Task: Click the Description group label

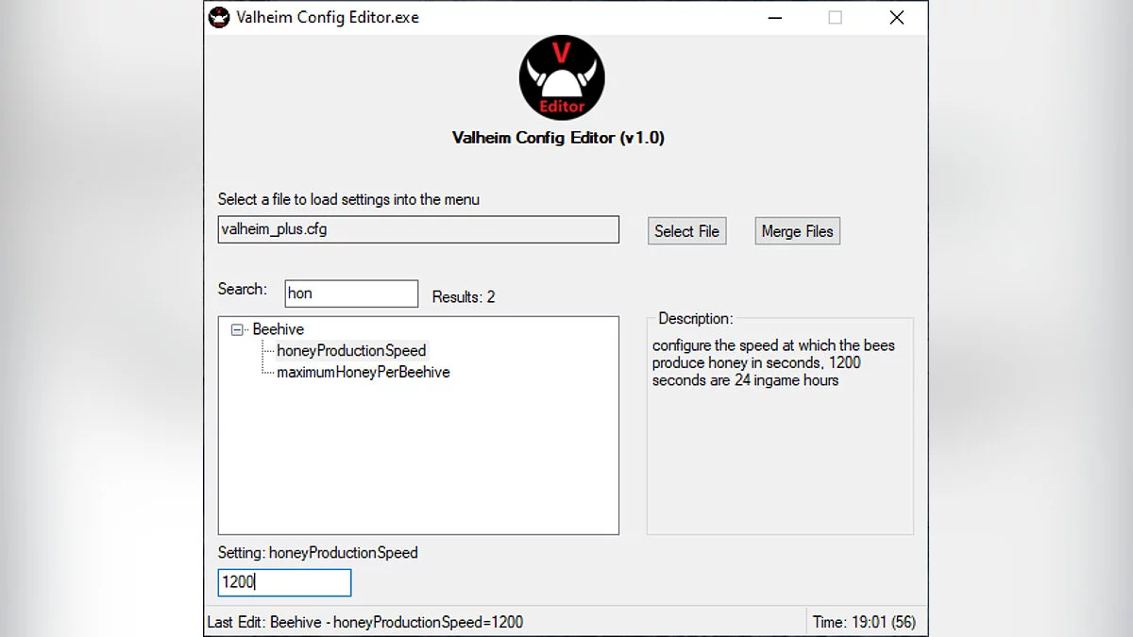Action: coord(695,319)
